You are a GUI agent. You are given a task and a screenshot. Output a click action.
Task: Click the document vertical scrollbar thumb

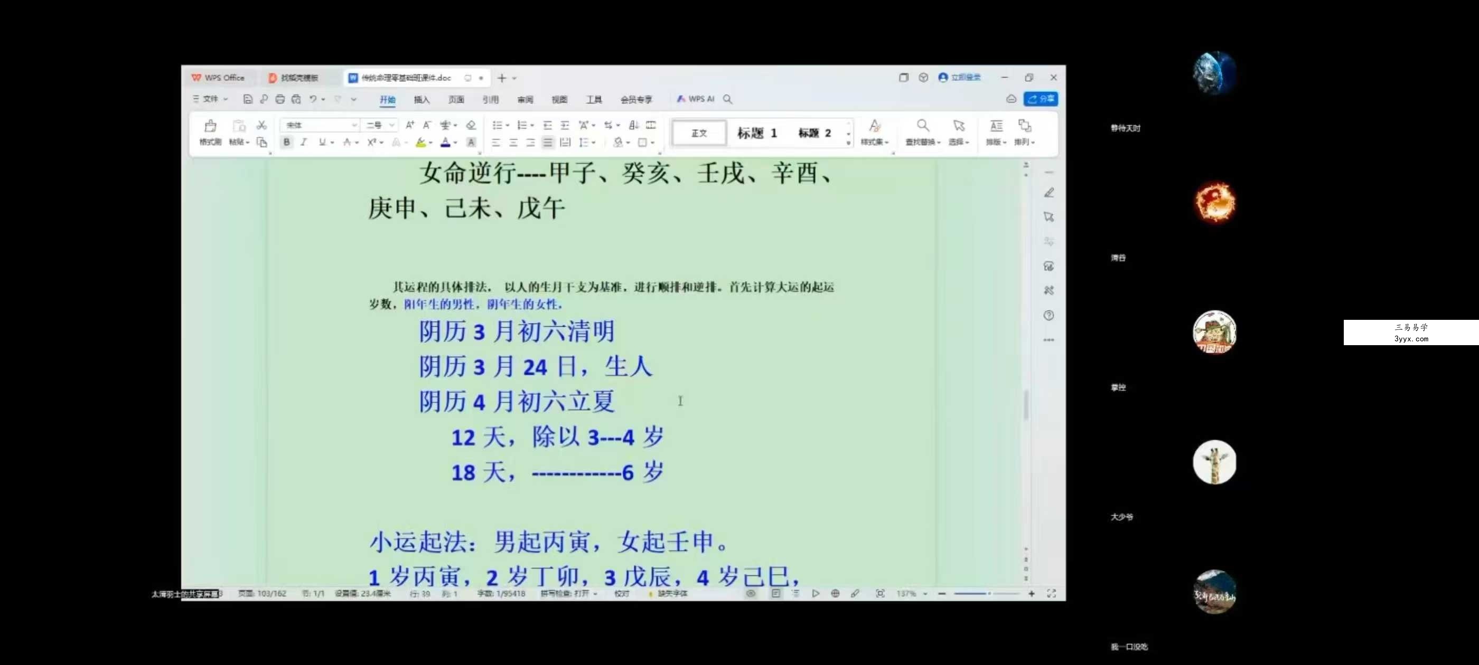tap(1025, 404)
